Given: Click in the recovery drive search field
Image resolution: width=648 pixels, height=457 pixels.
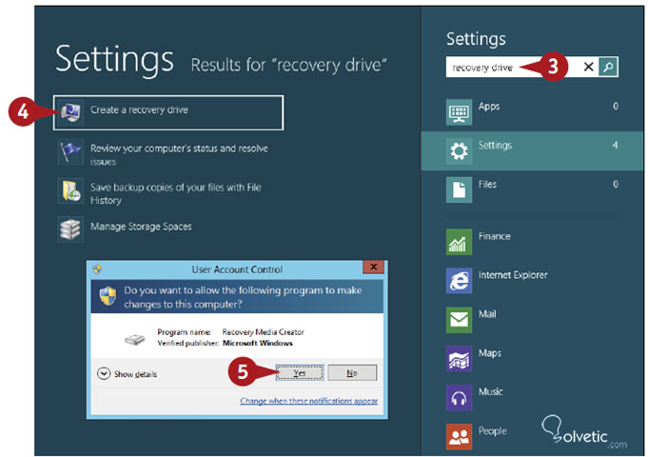Looking at the screenshot, I should coord(513,67).
